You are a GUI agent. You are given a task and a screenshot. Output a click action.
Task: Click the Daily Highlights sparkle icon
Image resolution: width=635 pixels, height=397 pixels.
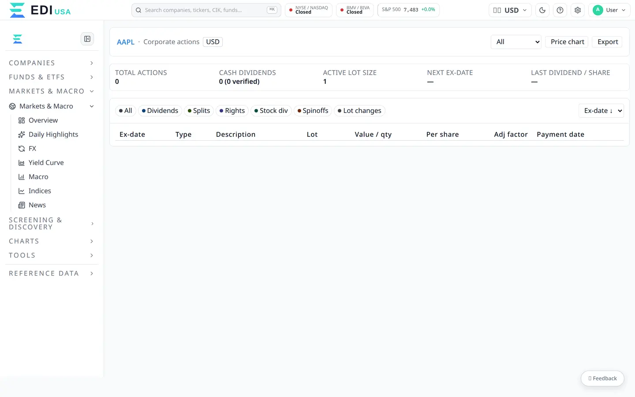[x=22, y=135]
